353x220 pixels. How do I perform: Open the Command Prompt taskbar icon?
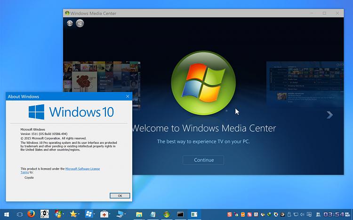pos(180,215)
